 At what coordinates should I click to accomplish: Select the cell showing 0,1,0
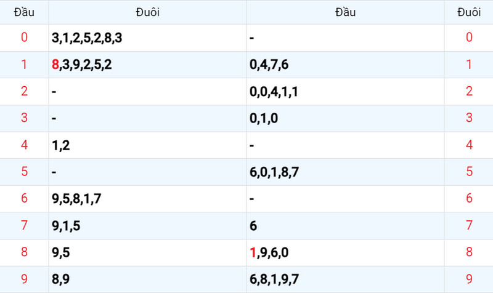[x=345, y=118]
